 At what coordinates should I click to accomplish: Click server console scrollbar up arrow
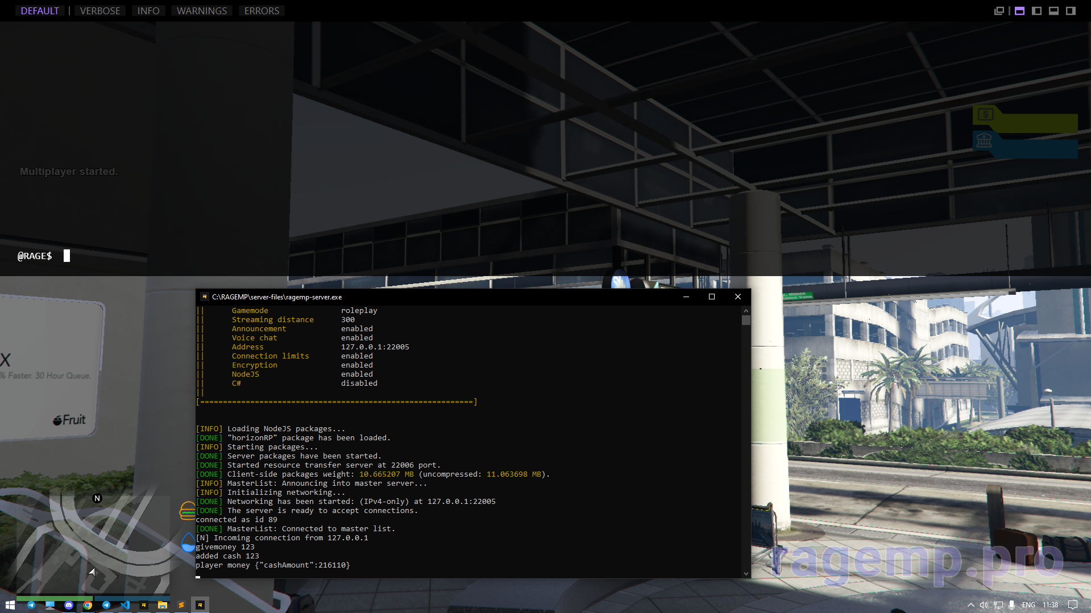[x=746, y=311]
